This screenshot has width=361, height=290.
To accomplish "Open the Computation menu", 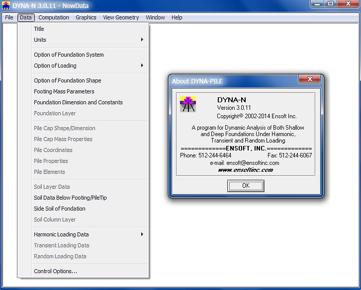I will click(x=54, y=17).
